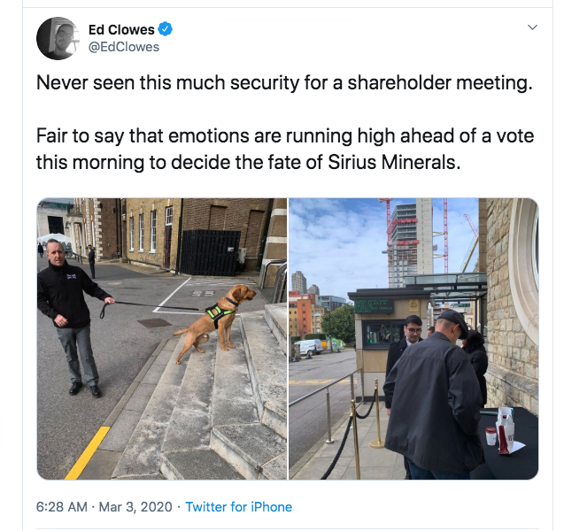The width and height of the screenshot is (564, 531).
Task: Open the @EdClowes handle link
Action: click(x=124, y=47)
